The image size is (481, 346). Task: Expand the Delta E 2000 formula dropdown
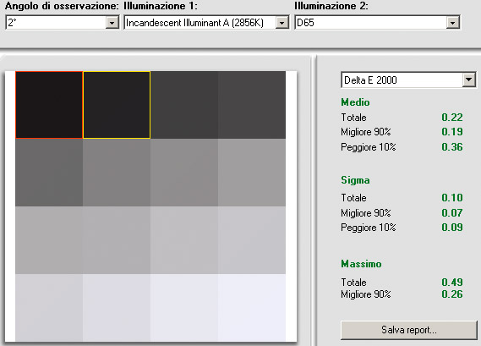coord(468,80)
